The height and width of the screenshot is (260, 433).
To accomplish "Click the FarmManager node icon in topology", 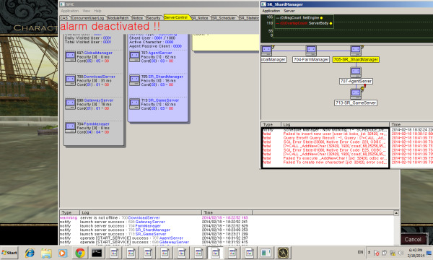I will click(311, 51).
